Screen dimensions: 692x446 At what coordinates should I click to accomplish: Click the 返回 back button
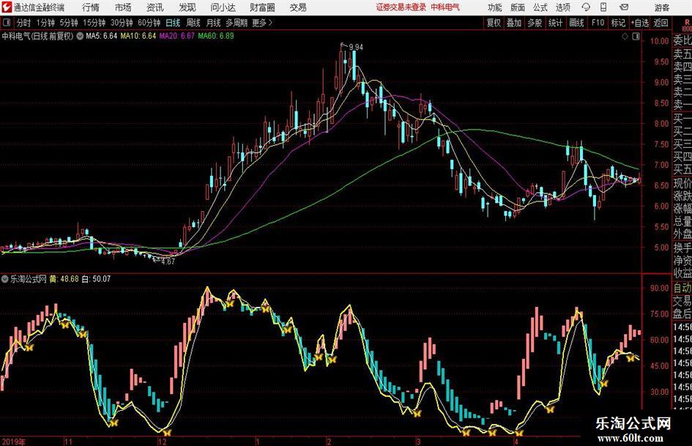click(x=661, y=23)
